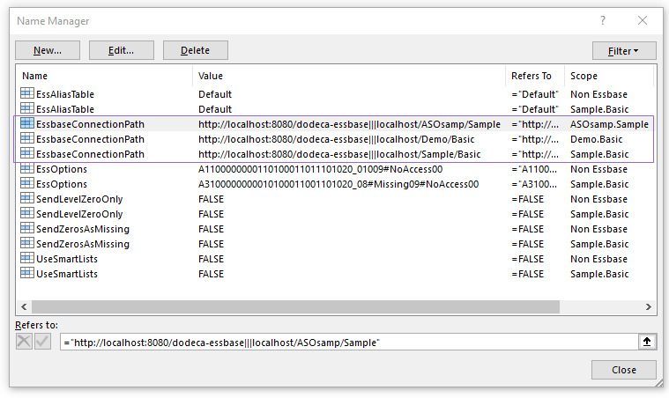669x398 pixels.
Task: Click horizontal scrollbar left arrow
Action: point(24,306)
